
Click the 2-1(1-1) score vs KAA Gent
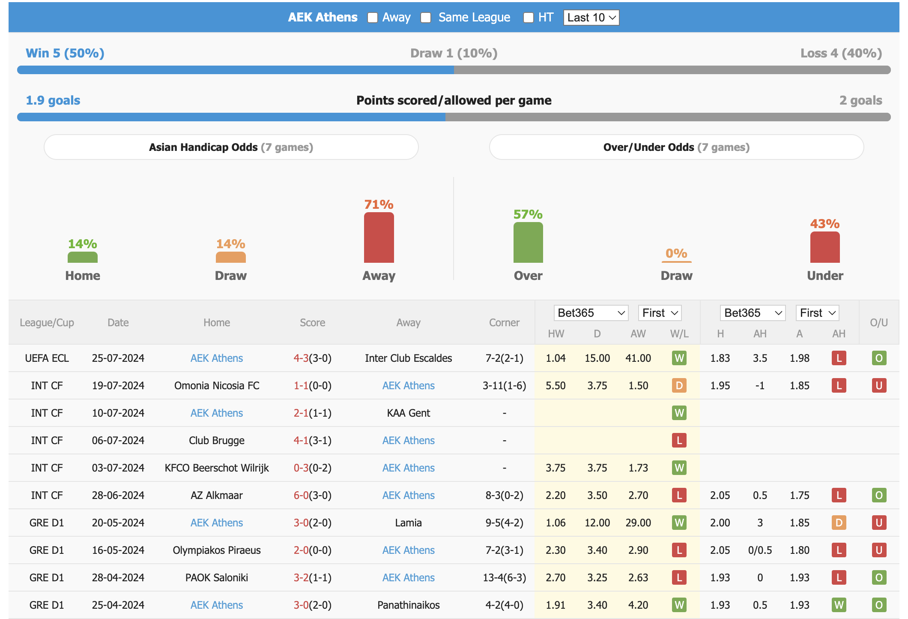(x=313, y=413)
